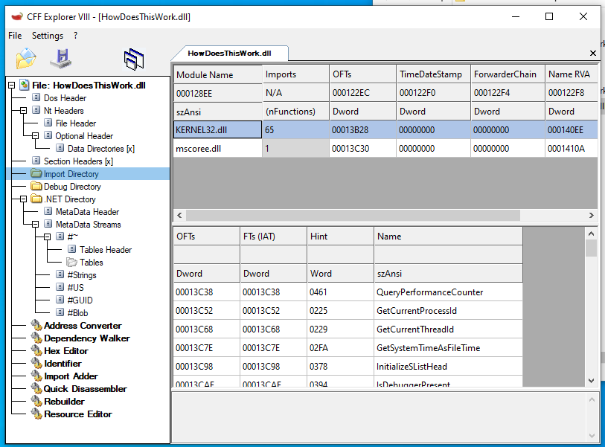Click the down arrow of functions list scrollbar
The width and height of the screenshot is (605, 447).
(591, 380)
